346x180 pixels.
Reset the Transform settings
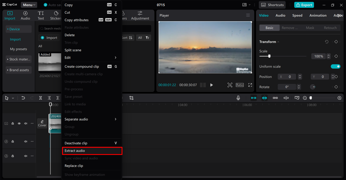(x=327, y=42)
